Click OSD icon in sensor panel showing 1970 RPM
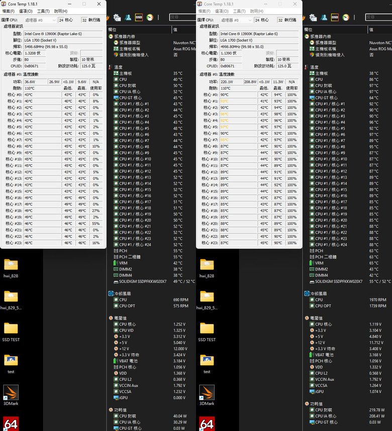The width and height of the screenshot is (392, 431). tap(335, 17)
